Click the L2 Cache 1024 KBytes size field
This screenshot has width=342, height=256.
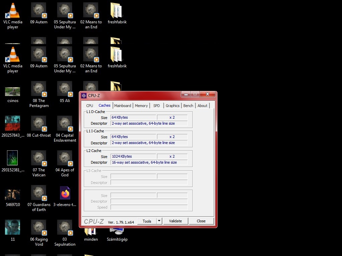[x=133, y=156]
